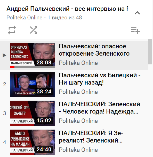This screenshot has width=153, height=157.
Task: Collapse the playlist panel with chevron
Action: point(137,13)
